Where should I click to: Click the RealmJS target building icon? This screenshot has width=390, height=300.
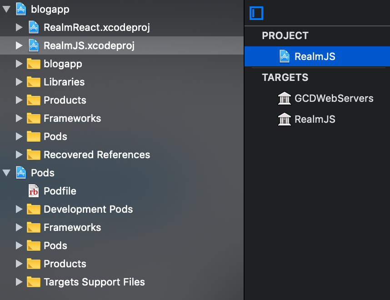[x=284, y=119]
